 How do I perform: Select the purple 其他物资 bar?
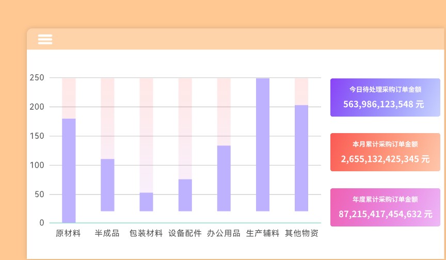[301, 158]
